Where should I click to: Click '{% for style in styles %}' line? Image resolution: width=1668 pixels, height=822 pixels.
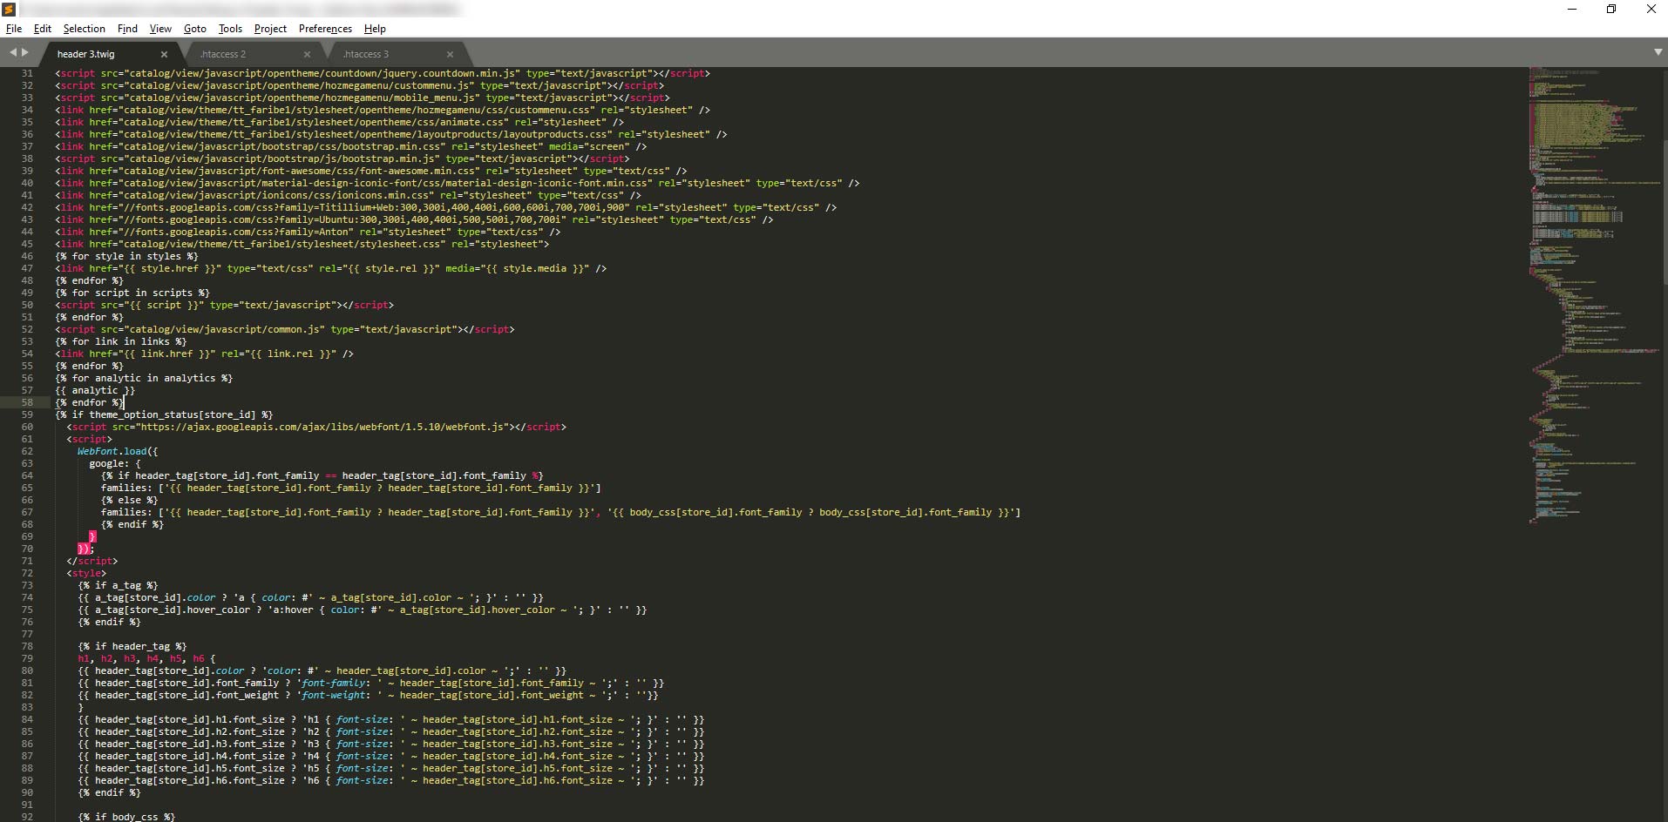pos(126,256)
